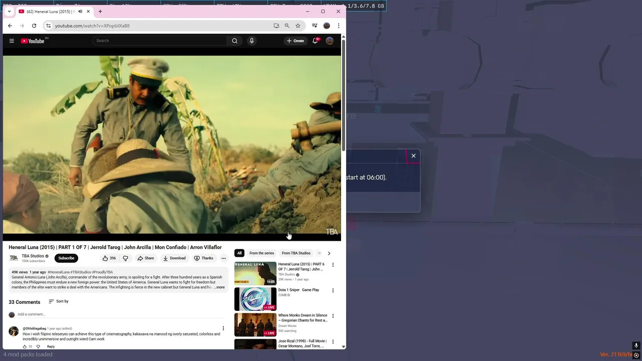Subscribe to TBA Studios
This screenshot has height=361, width=642.
point(66,258)
